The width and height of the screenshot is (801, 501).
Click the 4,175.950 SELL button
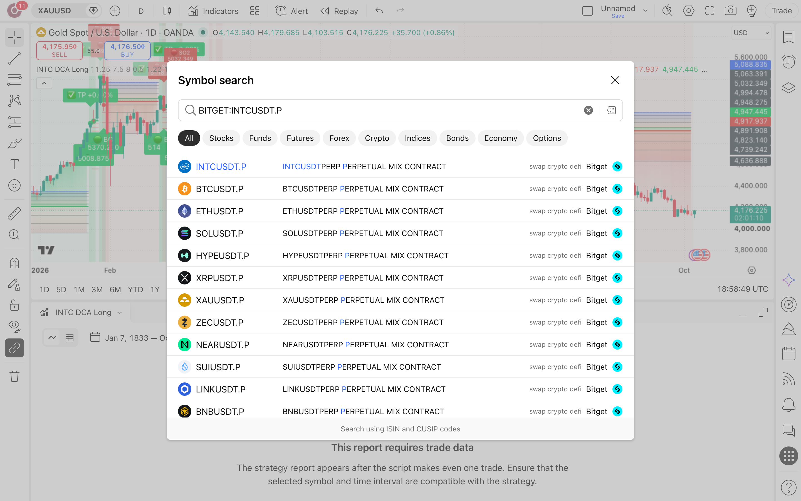click(x=59, y=50)
